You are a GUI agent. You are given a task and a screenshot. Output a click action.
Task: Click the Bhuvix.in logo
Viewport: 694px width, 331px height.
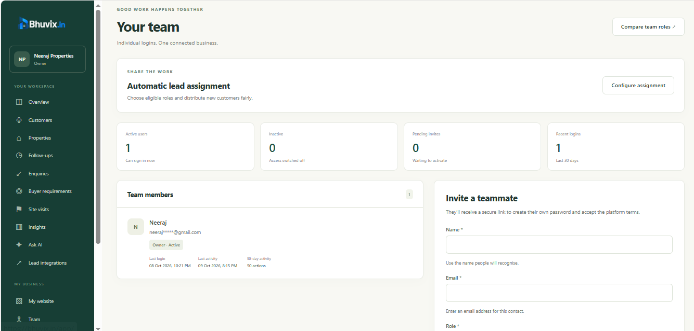point(42,23)
